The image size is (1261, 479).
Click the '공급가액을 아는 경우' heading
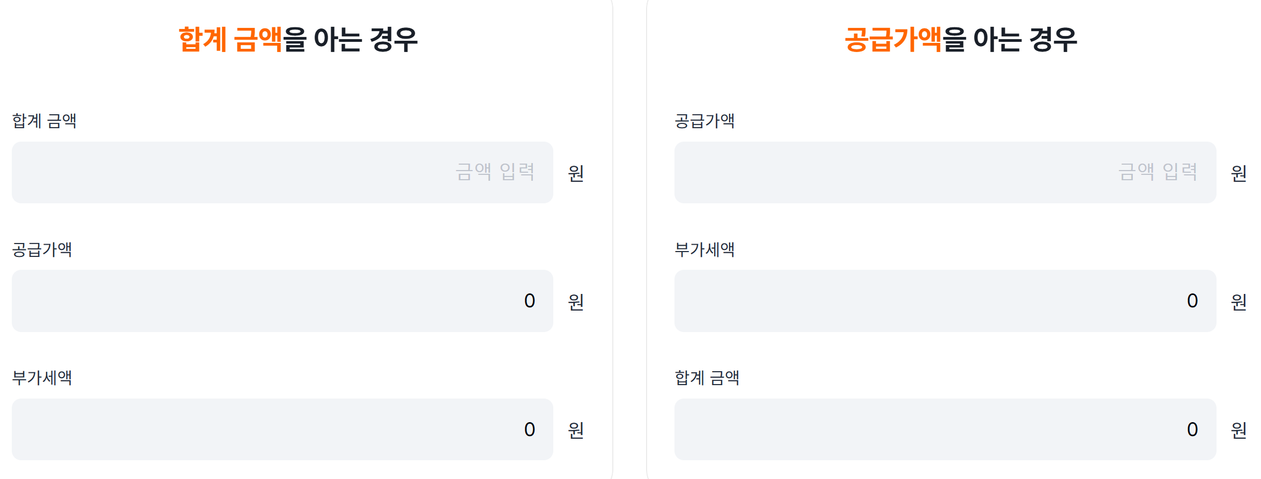point(960,40)
